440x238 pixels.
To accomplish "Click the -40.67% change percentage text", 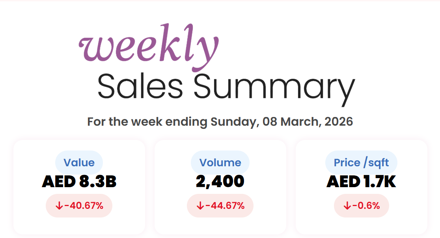I will point(83,206).
